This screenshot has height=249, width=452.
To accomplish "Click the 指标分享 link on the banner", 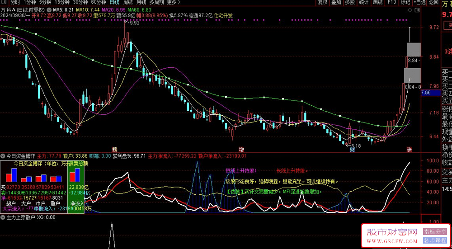I will 434,232.
